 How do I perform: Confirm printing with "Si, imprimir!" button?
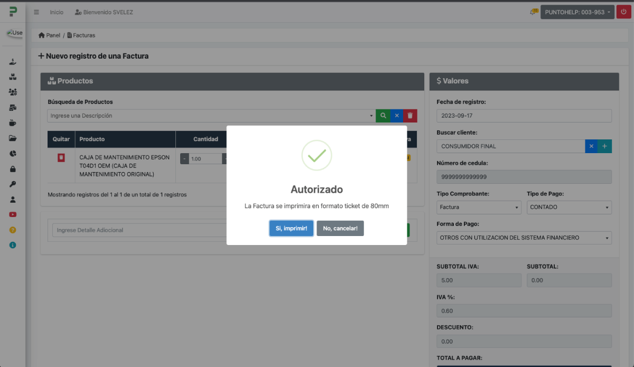coord(291,228)
